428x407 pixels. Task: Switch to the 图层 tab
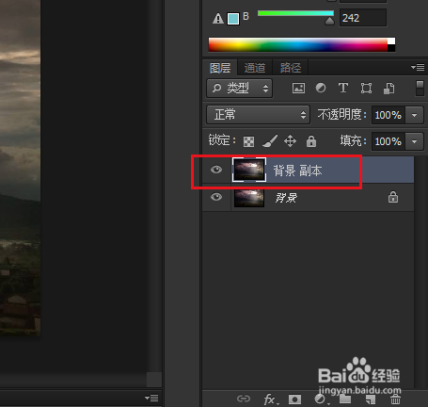click(x=220, y=68)
